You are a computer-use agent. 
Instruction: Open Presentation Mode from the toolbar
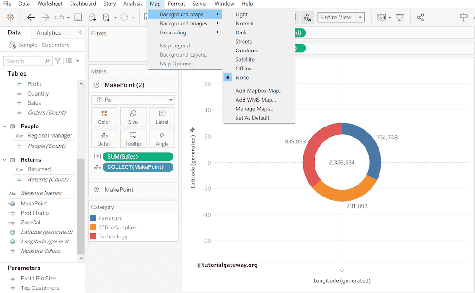click(x=400, y=18)
